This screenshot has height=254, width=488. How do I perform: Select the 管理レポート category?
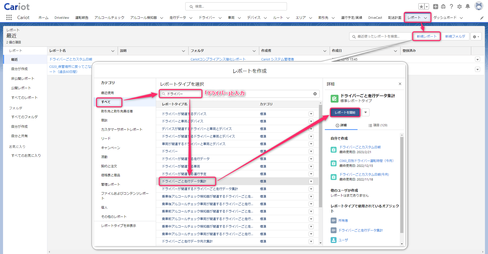111,184
